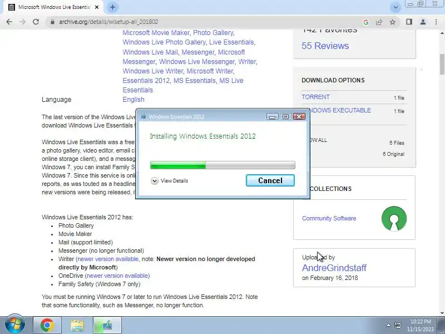Viewport: 445px width, 334px height.
Task: Click the Windows Essentials 2012 title bar icon
Action: pyautogui.click(x=144, y=117)
